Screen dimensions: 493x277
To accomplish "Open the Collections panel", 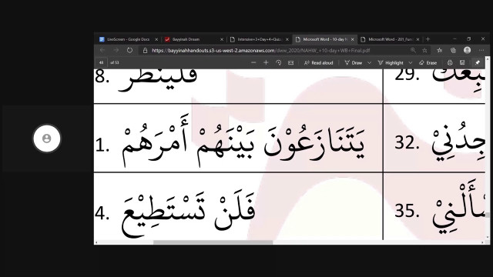I will click(454, 50).
